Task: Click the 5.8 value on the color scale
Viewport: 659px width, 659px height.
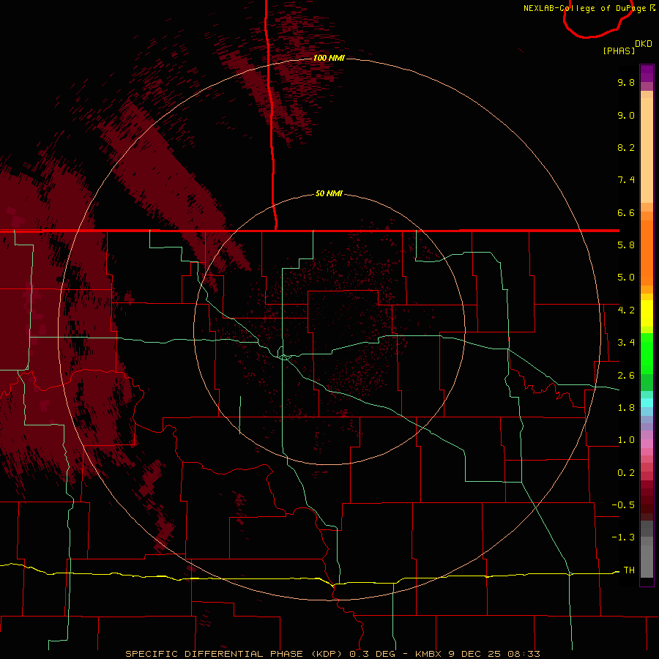Action: click(x=626, y=245)
